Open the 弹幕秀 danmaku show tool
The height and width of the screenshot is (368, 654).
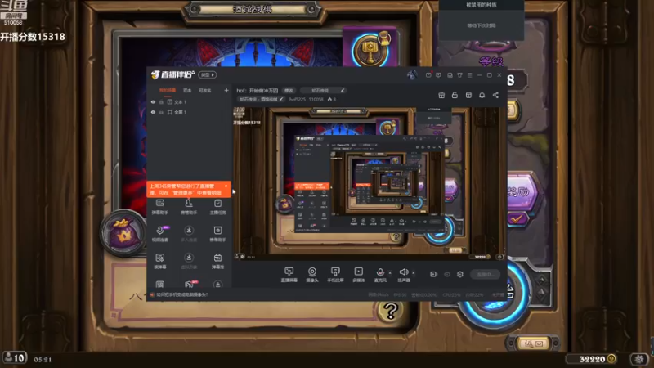[217, 261]
